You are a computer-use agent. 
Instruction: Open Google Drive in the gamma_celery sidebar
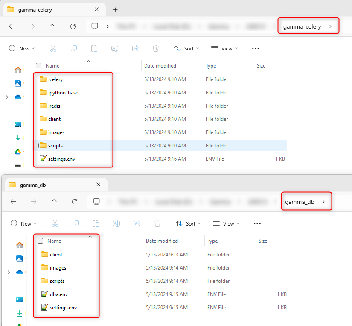[x=18, y=152]
